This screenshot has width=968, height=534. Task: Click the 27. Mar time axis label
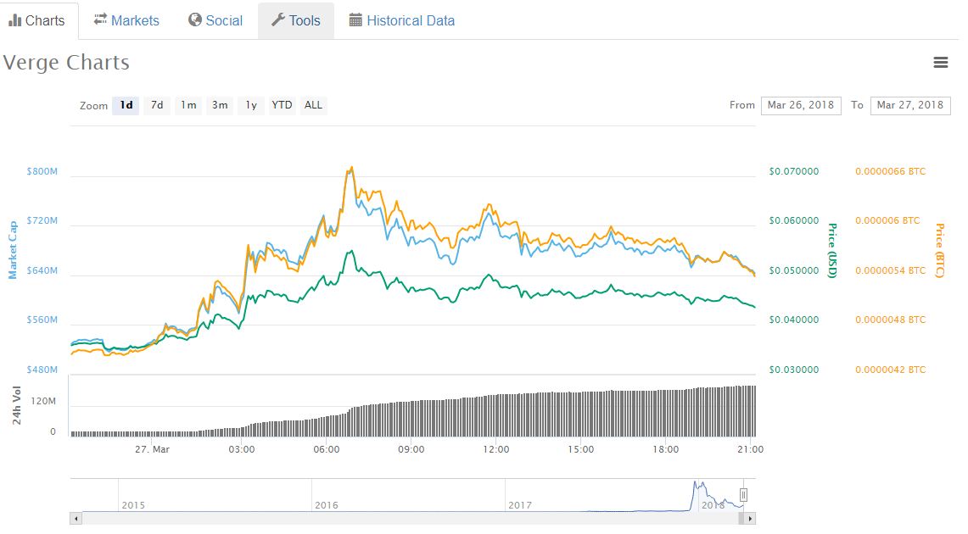point(152,449)
